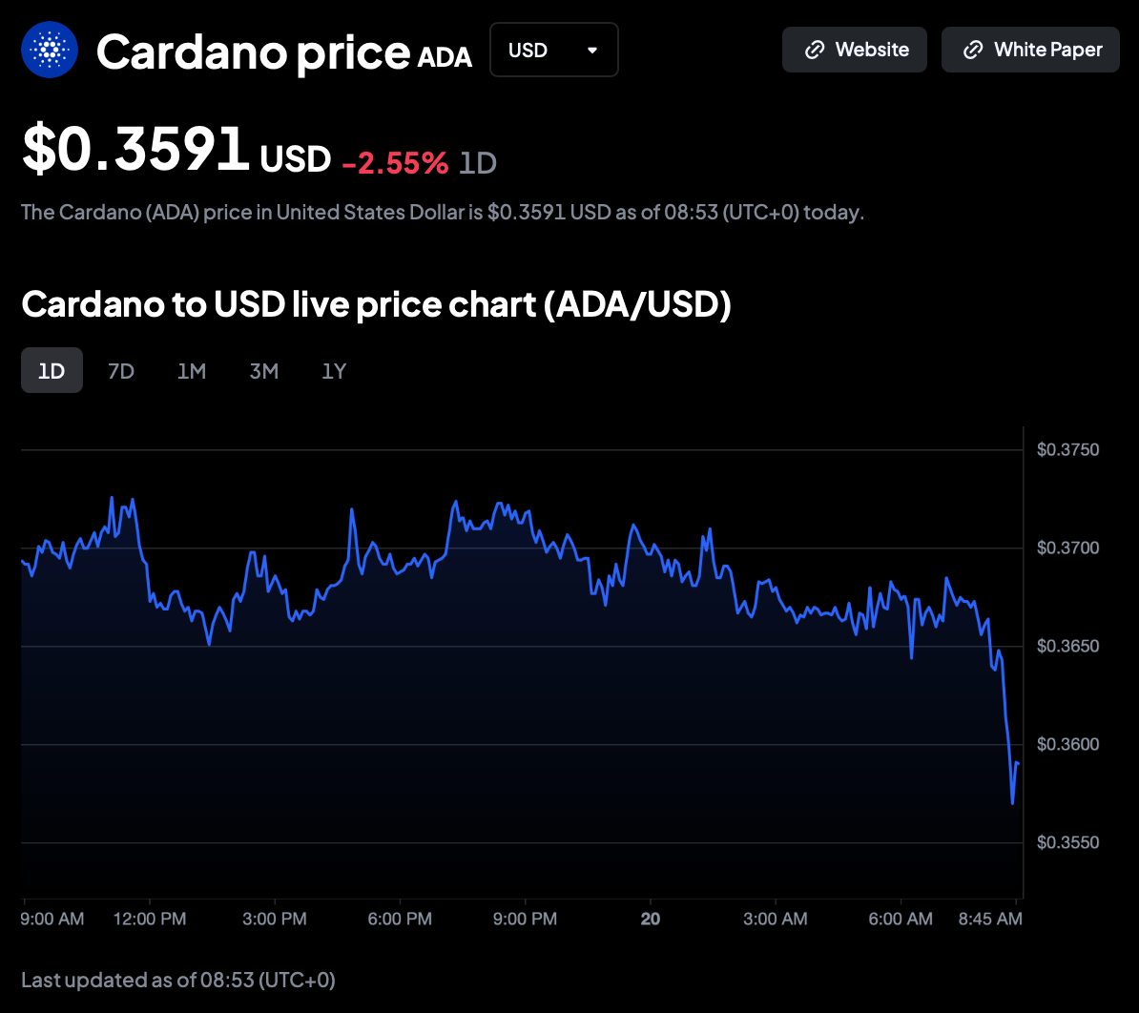The image size is (1139, 1013).
Task: Visit the Website text link
Action: coord(872,50)
